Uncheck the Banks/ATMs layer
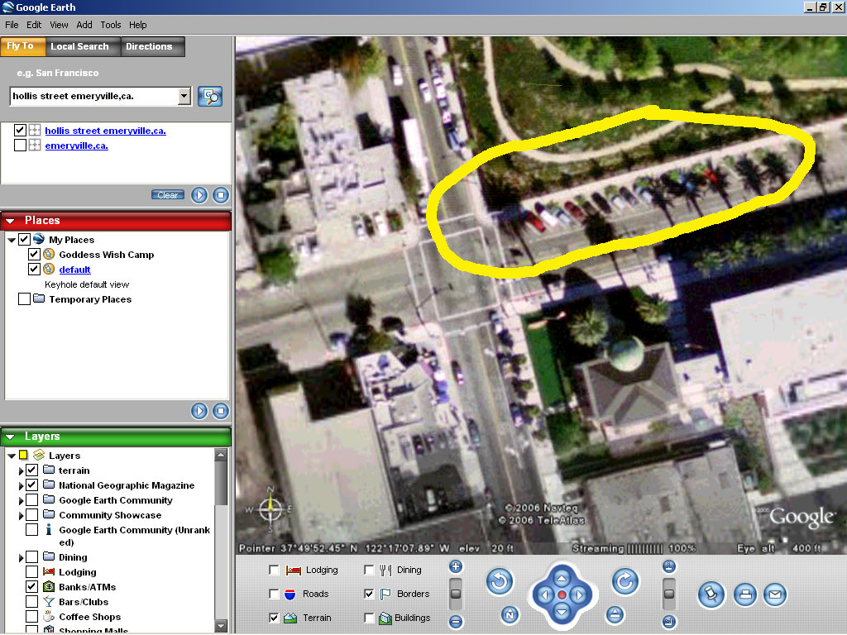This screenshot has width=847, height=635. tap(32, 587)
